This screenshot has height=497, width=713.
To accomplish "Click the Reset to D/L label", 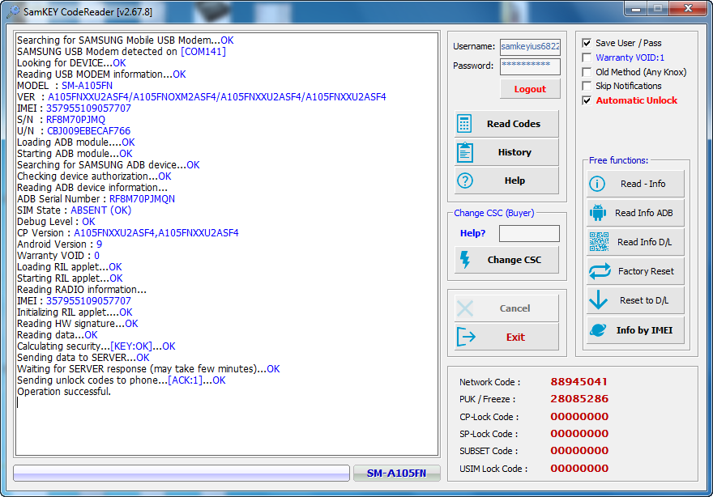I will [644, 300].
